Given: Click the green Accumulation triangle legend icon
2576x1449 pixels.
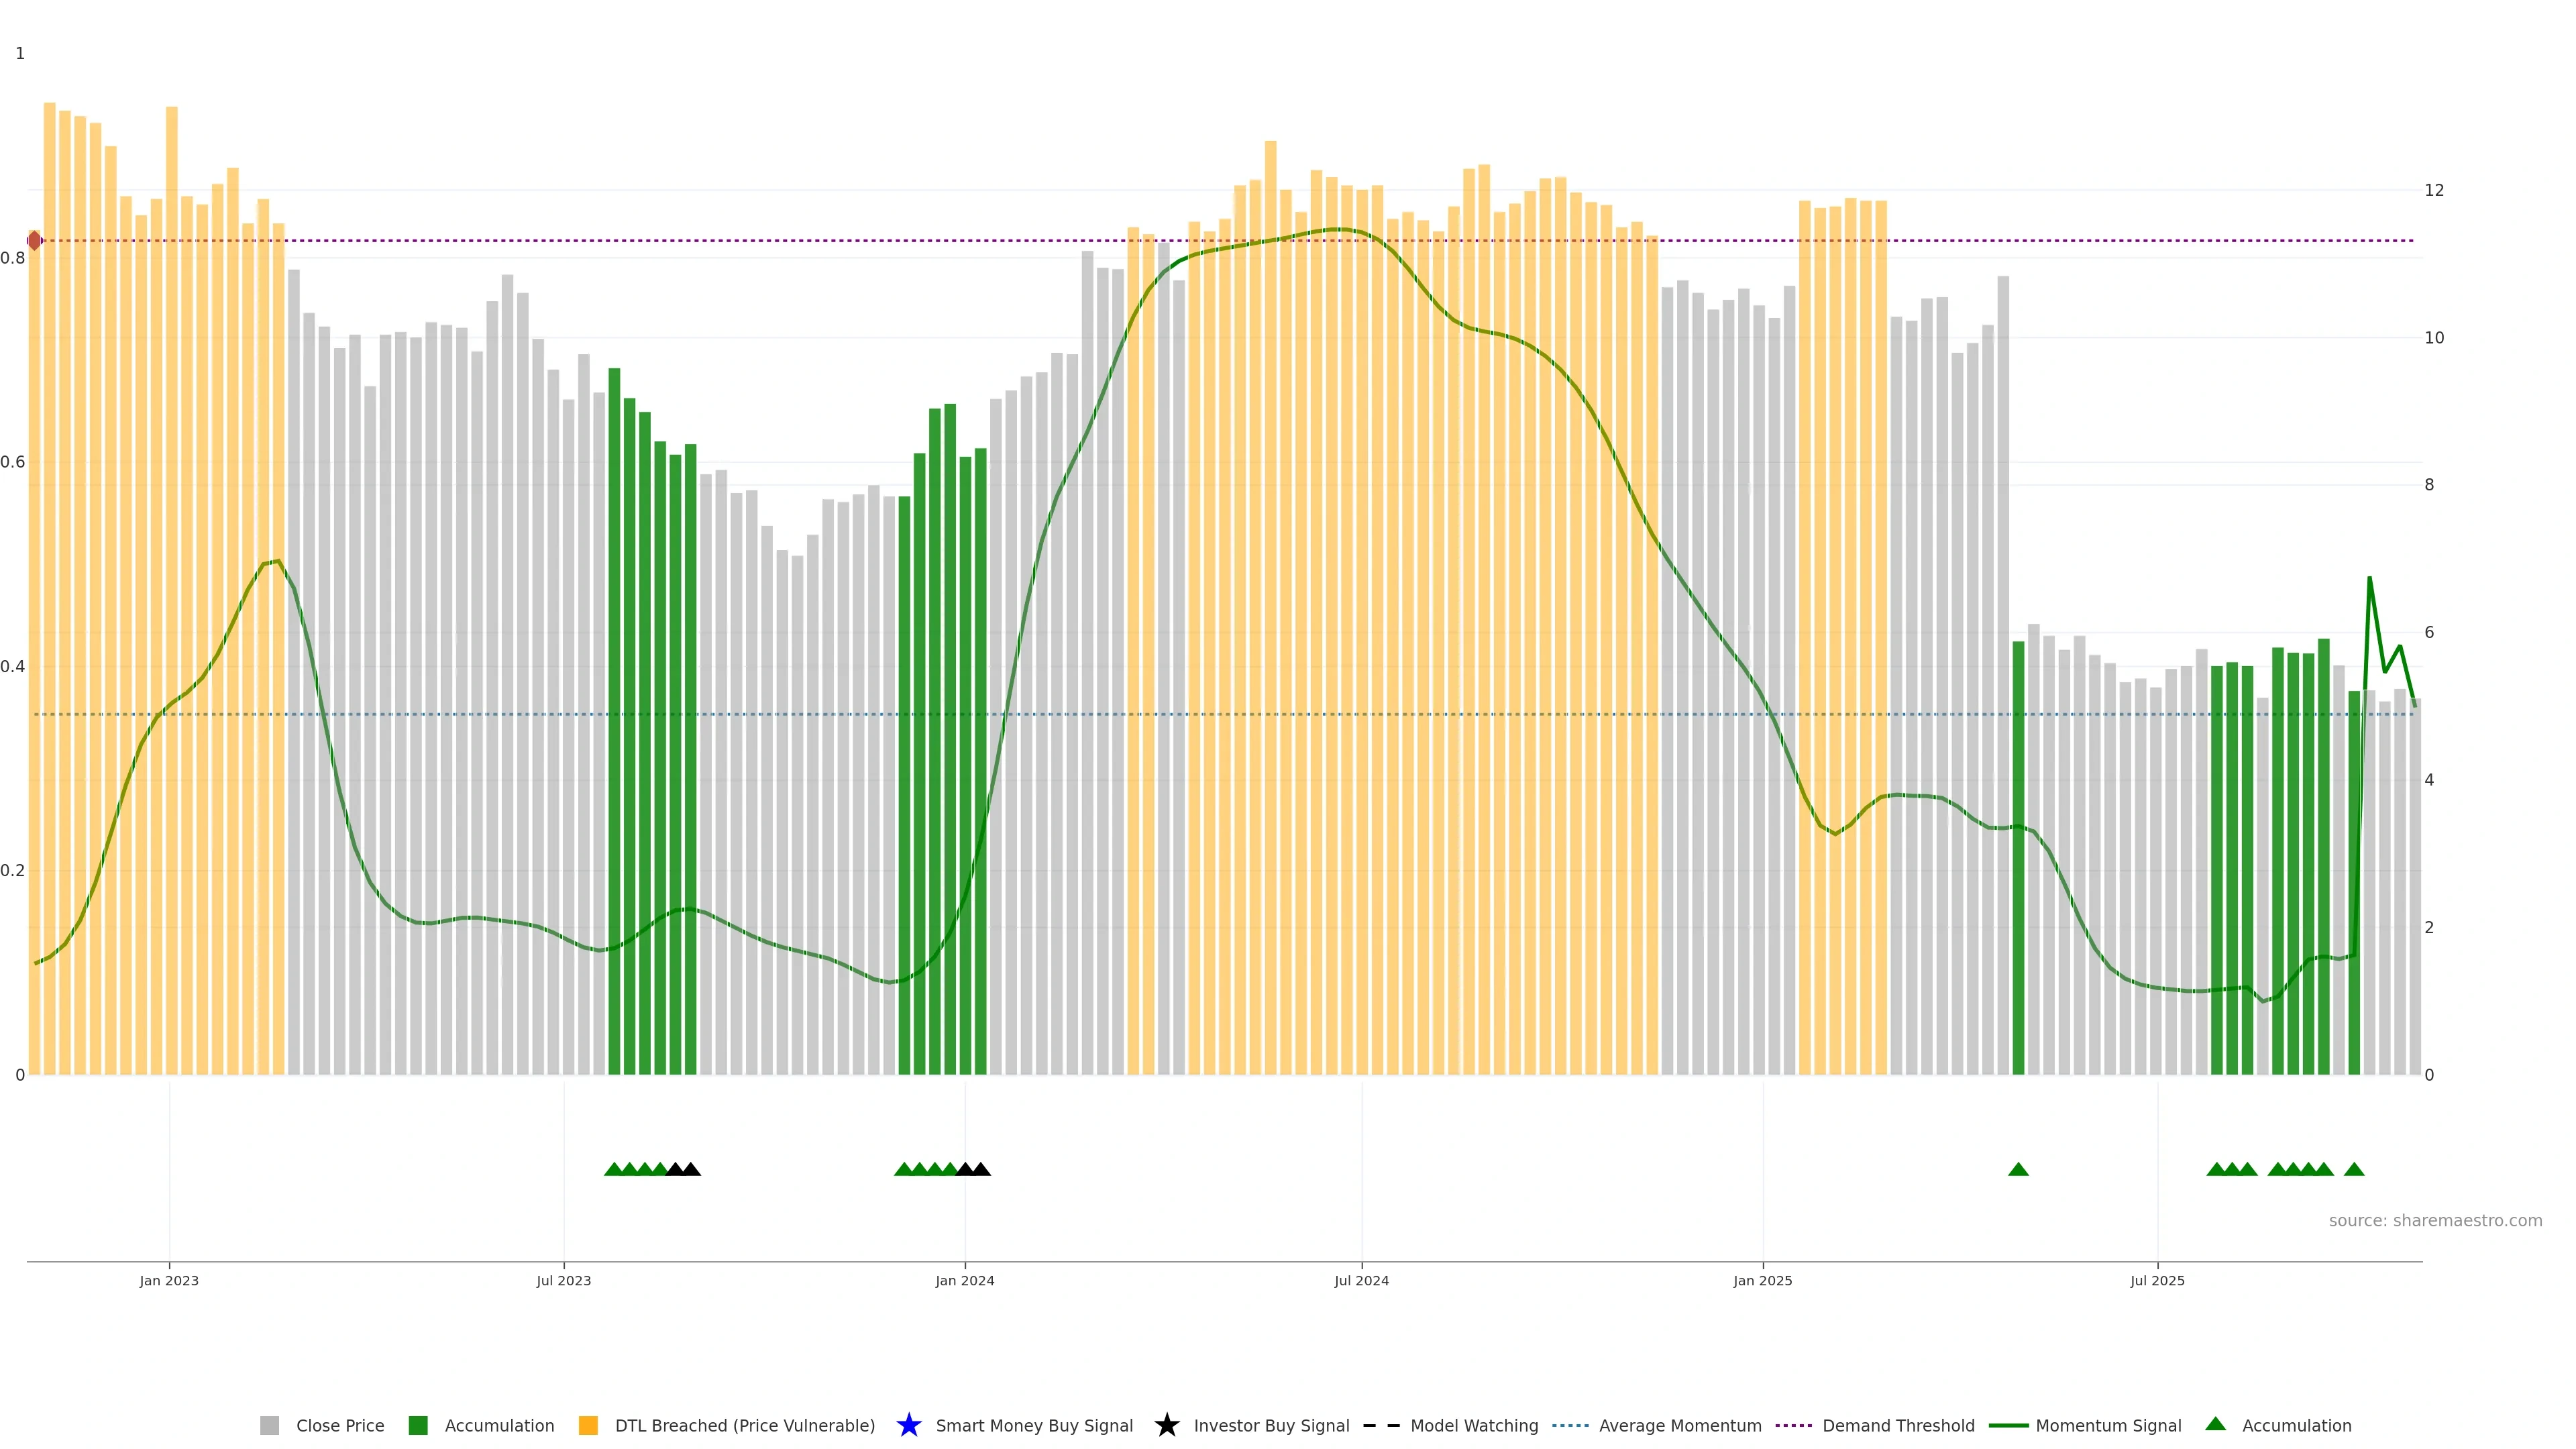Looking at the screenshot, I should coord(2215,1425).
